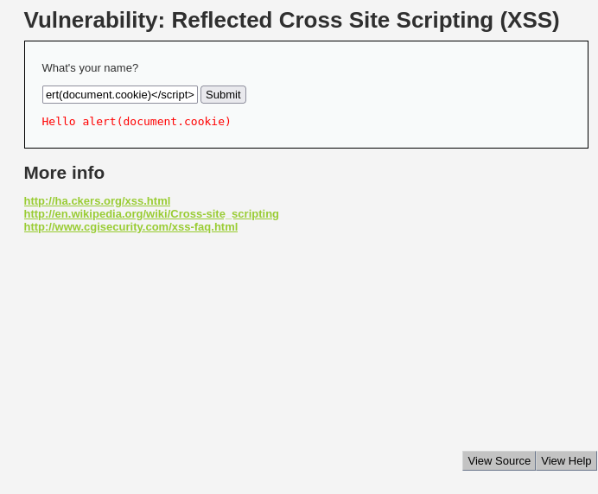Click the More info heading
The height and width of the screenshot is (494, 598).
(x=64, y=173)
